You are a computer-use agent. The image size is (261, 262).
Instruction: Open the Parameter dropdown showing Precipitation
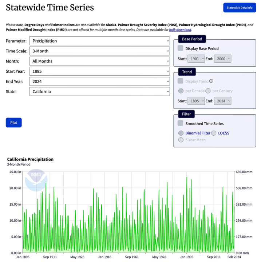point(99,41)
